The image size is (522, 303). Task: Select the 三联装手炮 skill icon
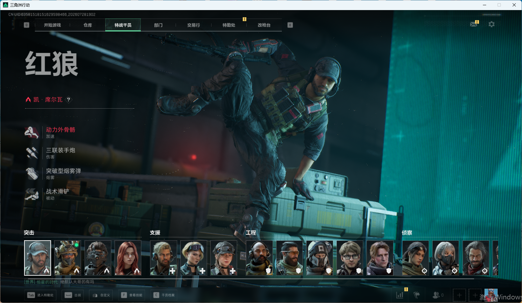32,153
